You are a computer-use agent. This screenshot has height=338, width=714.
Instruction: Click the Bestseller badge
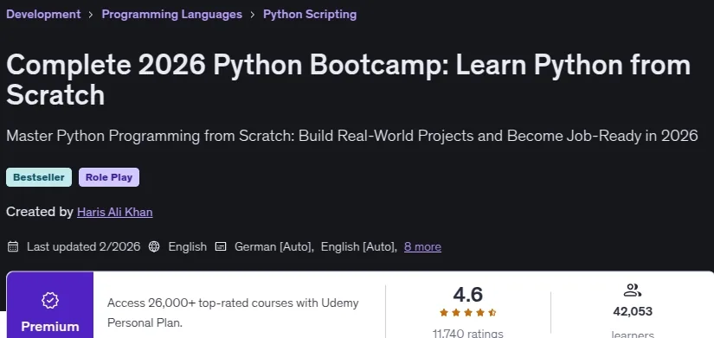point(39,177)
